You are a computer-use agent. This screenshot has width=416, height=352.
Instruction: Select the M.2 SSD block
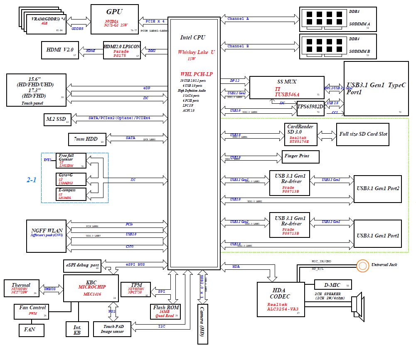57,120
